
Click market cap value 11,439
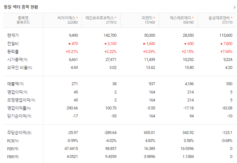(x=150, y=60)
